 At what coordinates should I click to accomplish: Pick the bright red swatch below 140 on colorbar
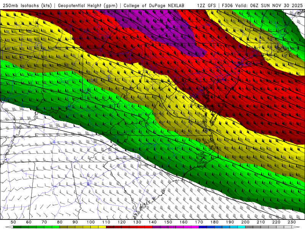pyautogui.click(x=149, y=227)
